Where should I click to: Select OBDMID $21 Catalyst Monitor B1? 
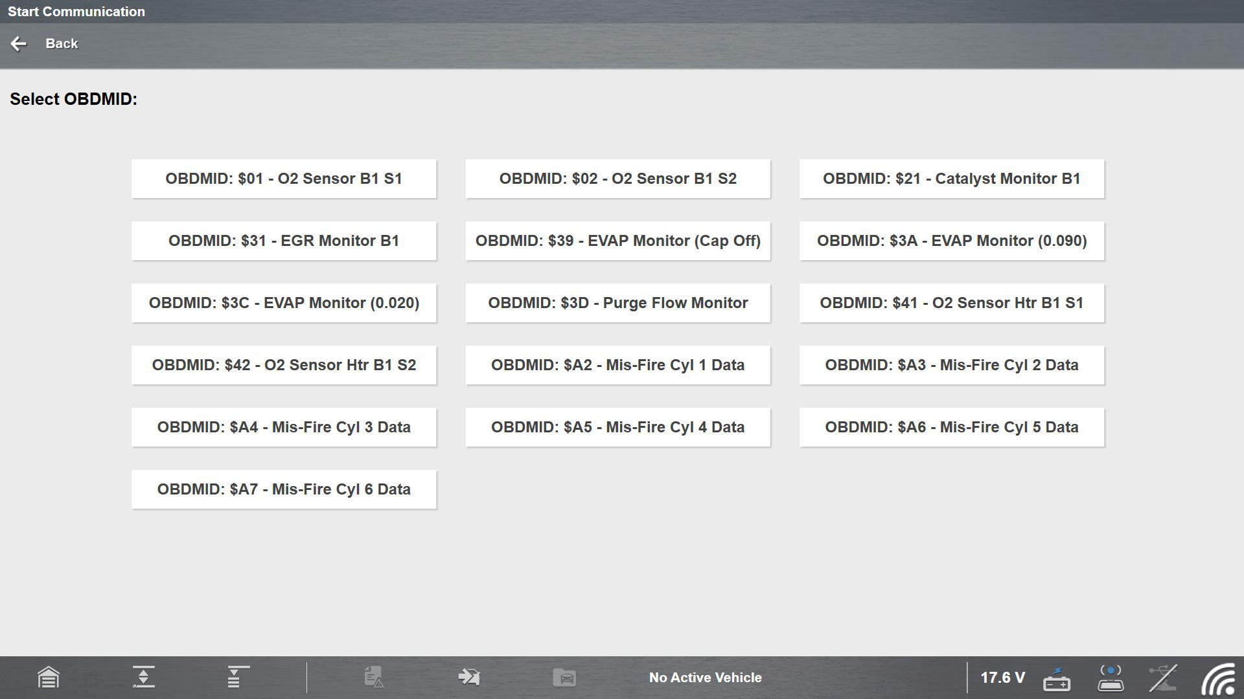coord(951,179)
